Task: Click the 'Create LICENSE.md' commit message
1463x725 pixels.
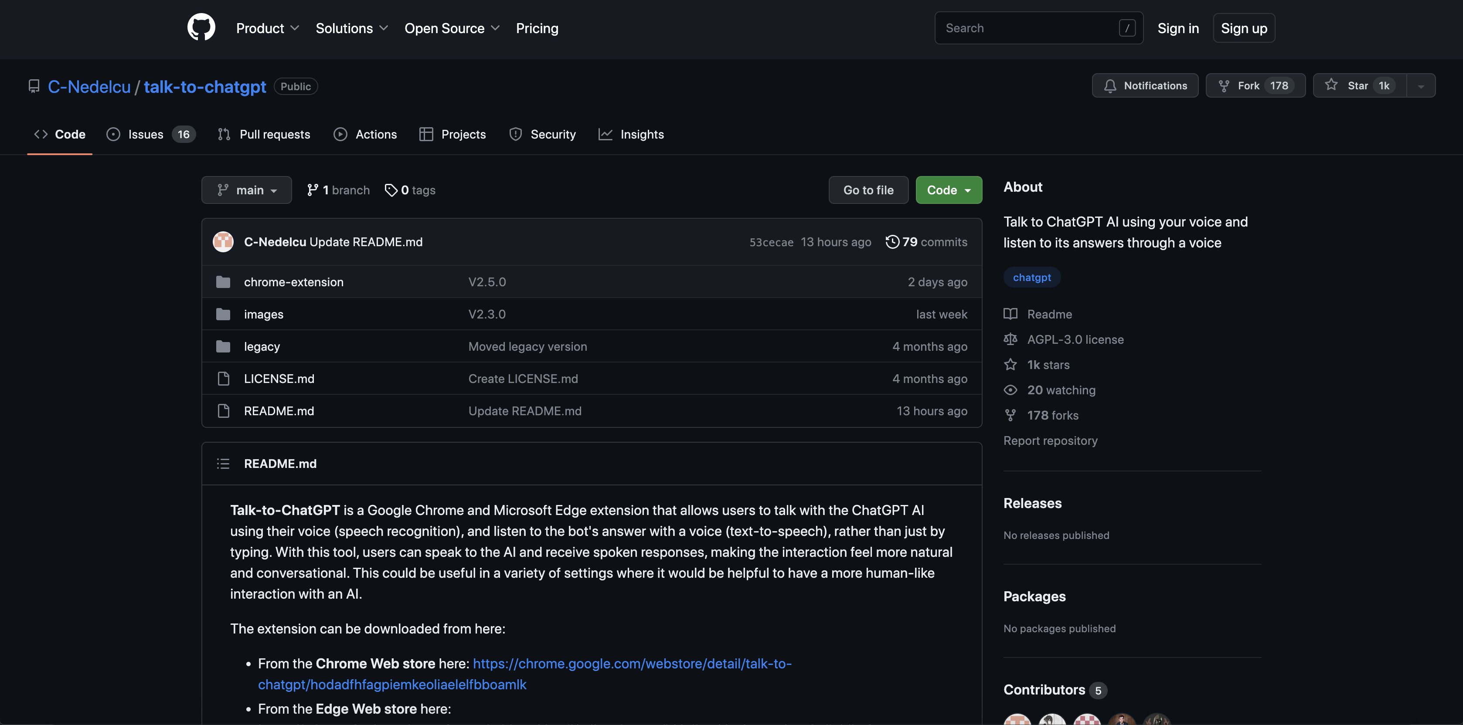Action: 523,379
